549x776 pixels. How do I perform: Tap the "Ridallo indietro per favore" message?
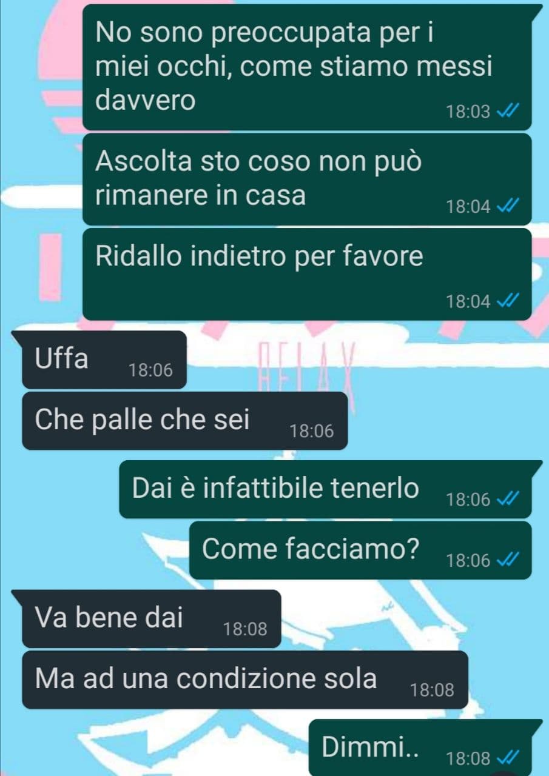click(x=307, y=274)
